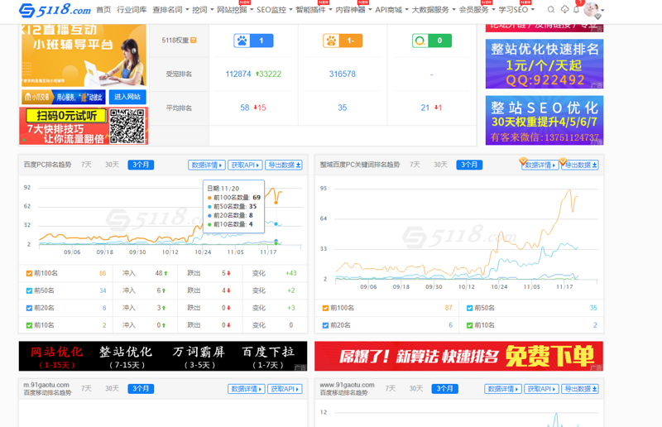Expand the API商城 dropdown menu
The width and height of the screenshot is (662, 427).
click(391, 9)
